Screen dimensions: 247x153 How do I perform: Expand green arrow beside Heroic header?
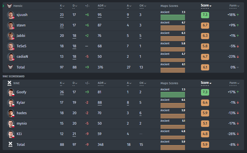[3, 6]
